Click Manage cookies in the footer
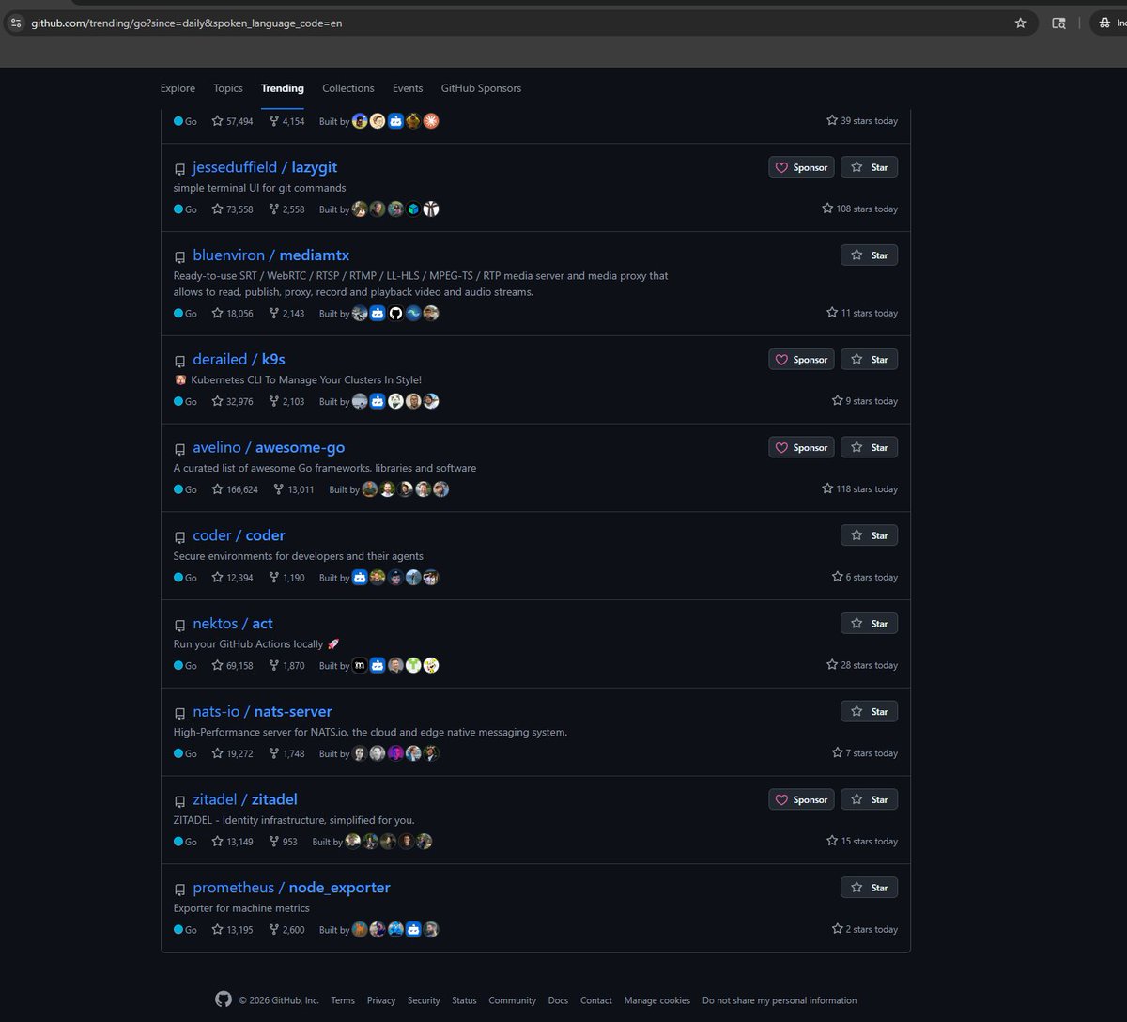The image size is (1127, 1022). point(657,1000)
